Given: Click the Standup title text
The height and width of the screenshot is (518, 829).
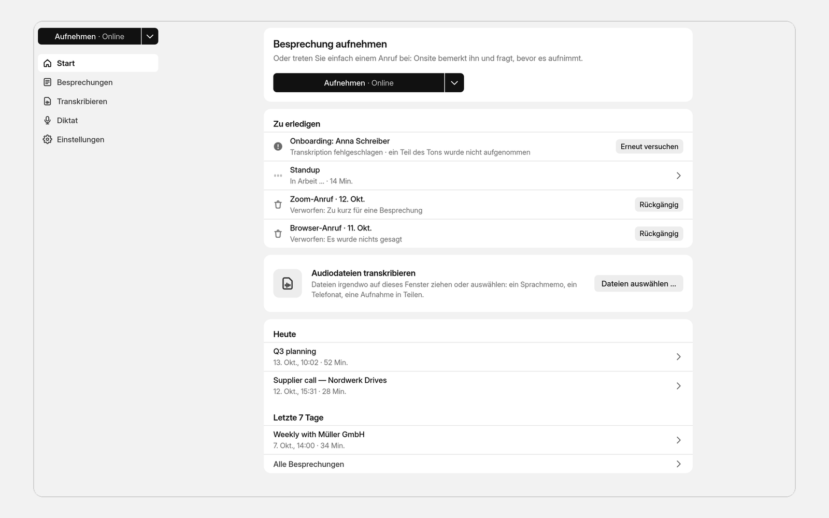Looking at the screenshot, I should point(305,170).
